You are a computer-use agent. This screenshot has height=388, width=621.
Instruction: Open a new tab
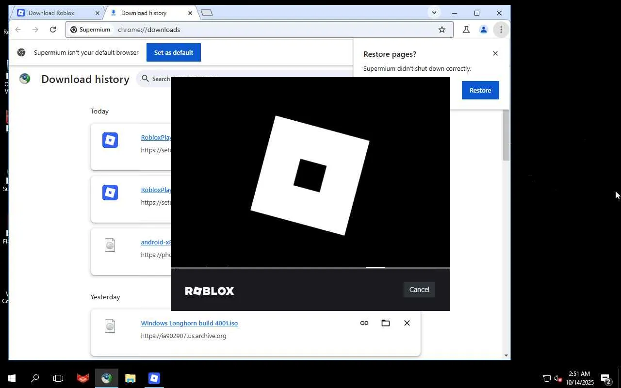click(207, 13)
